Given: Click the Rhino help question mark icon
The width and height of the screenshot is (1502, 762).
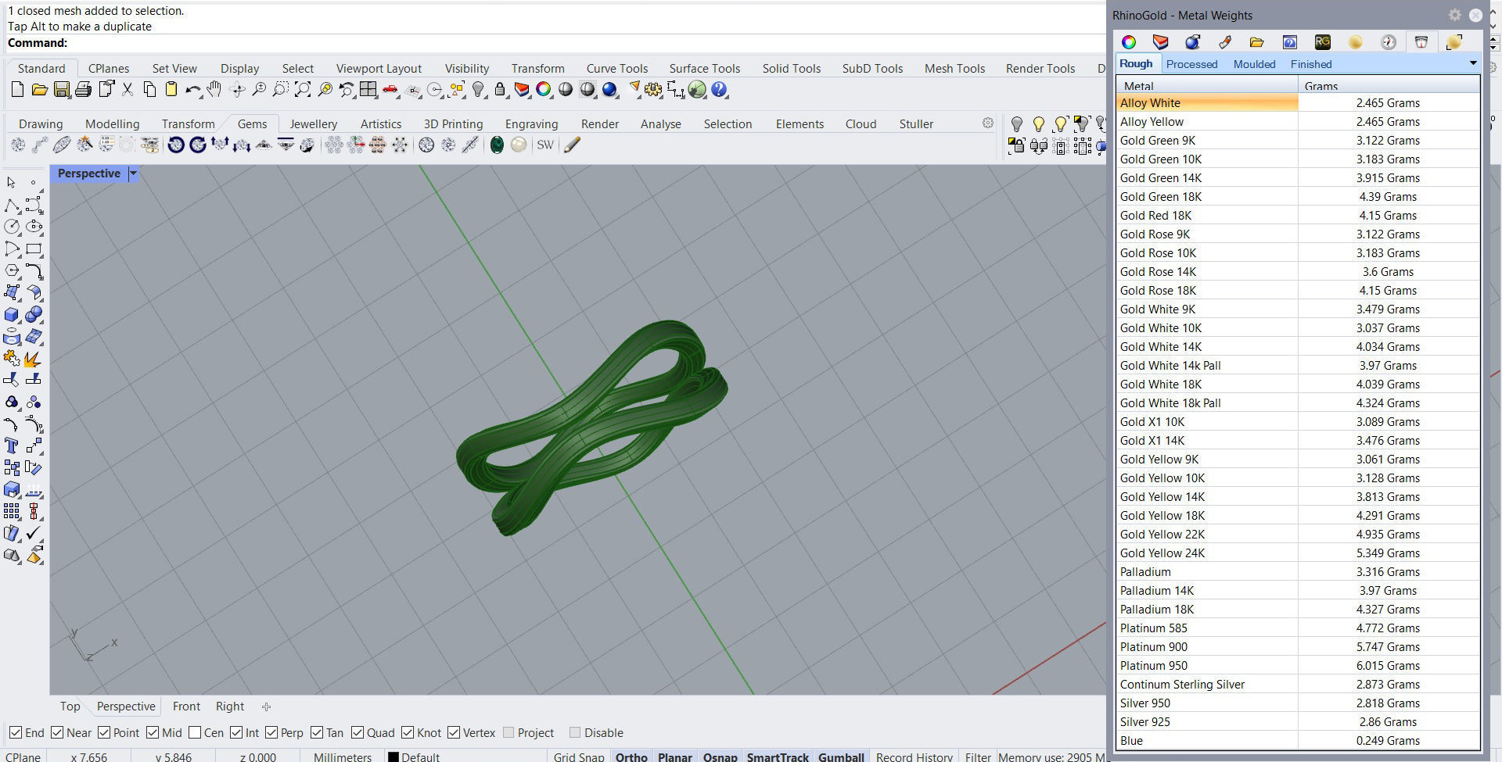Looking at the screenshot, I should pyautogui.click(x=719, y=90).
